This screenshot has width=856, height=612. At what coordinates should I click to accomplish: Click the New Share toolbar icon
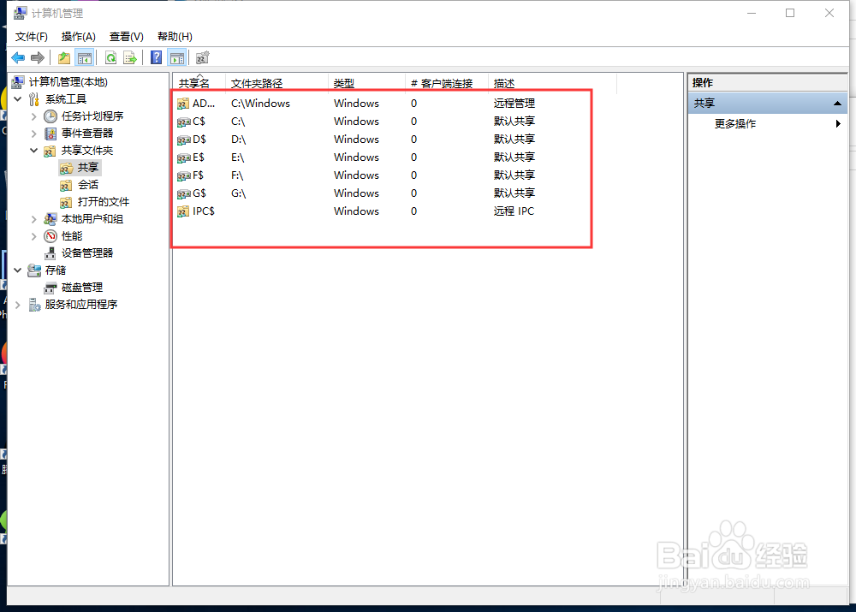[203, 57]
